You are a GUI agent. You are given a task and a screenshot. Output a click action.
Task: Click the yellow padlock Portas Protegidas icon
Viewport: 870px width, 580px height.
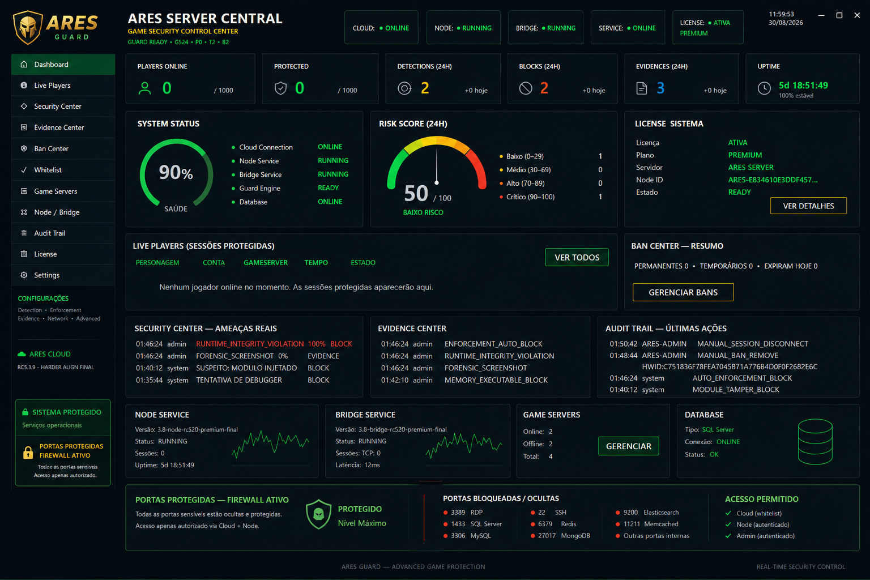[x=28, y=453]
